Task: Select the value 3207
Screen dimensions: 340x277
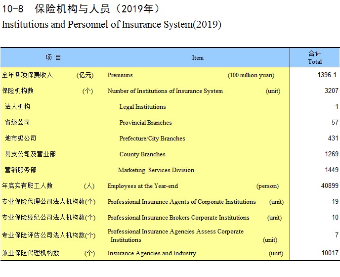Action: coord(331,91)
